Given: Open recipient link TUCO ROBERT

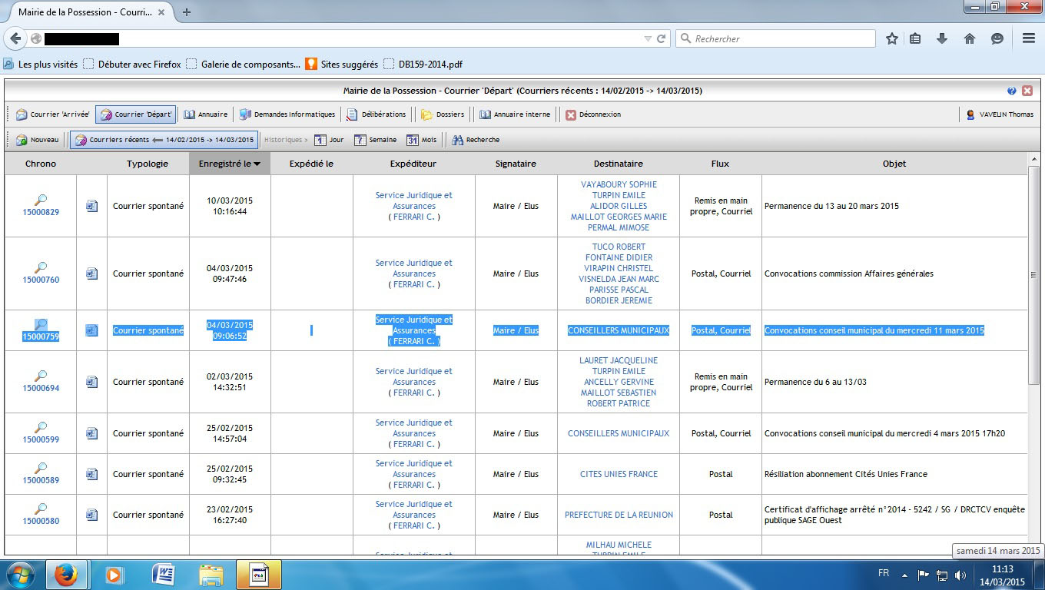Looking at the screenshot, I should [619, 247].
